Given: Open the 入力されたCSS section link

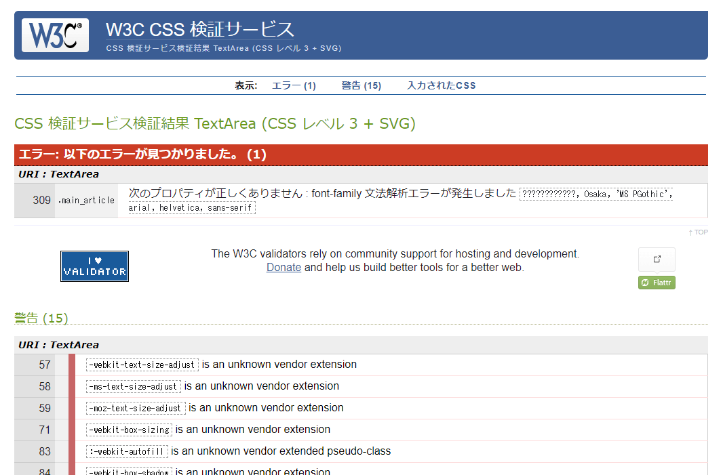Looking at the screenshot, I should [x=442, y=85].
